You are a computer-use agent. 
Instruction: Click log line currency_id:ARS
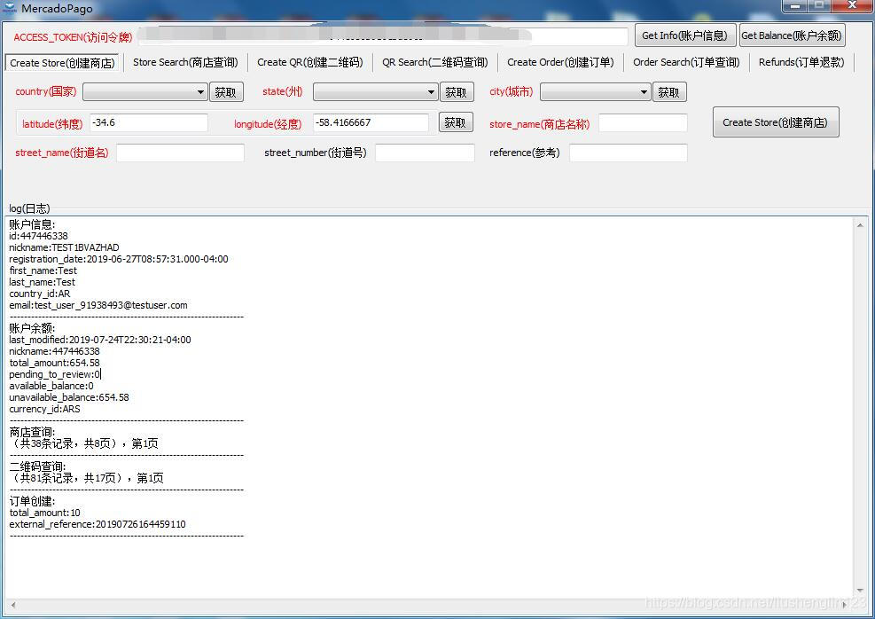(44, 409)
